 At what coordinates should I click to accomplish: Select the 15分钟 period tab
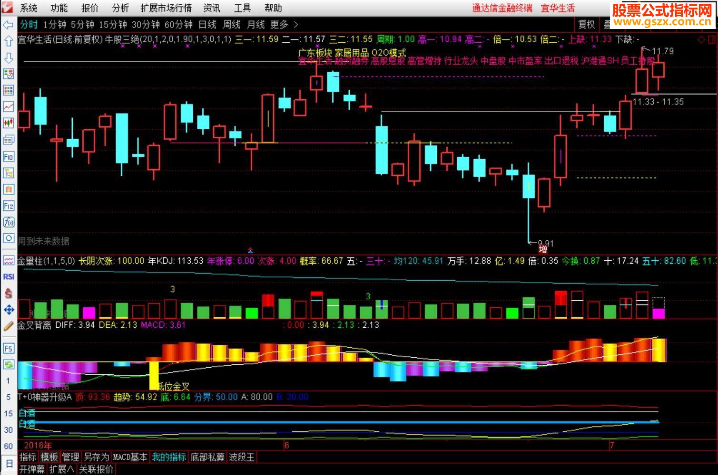click(x=113, y=25)
